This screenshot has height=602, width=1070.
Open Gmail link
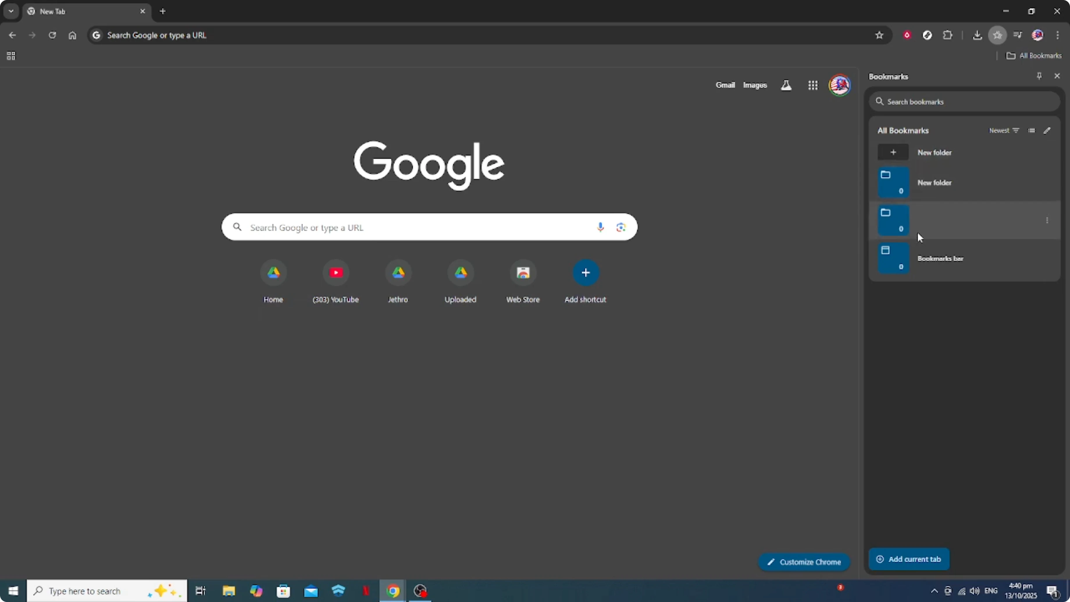(725, 85)
